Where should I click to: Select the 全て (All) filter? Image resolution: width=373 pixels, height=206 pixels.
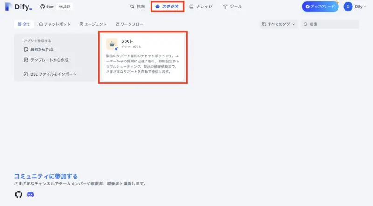(x=24, y=24)
